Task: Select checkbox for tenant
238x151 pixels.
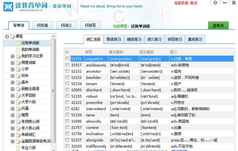Action: point(67,84)
